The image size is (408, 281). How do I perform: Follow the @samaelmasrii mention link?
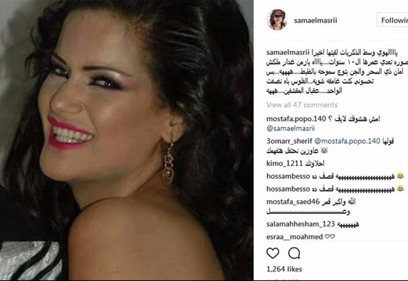pyautogui.click(x=290, y=128)
